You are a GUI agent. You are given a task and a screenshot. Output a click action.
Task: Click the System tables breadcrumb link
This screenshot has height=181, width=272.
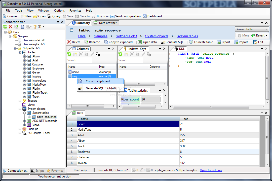[x=187, y=36]
